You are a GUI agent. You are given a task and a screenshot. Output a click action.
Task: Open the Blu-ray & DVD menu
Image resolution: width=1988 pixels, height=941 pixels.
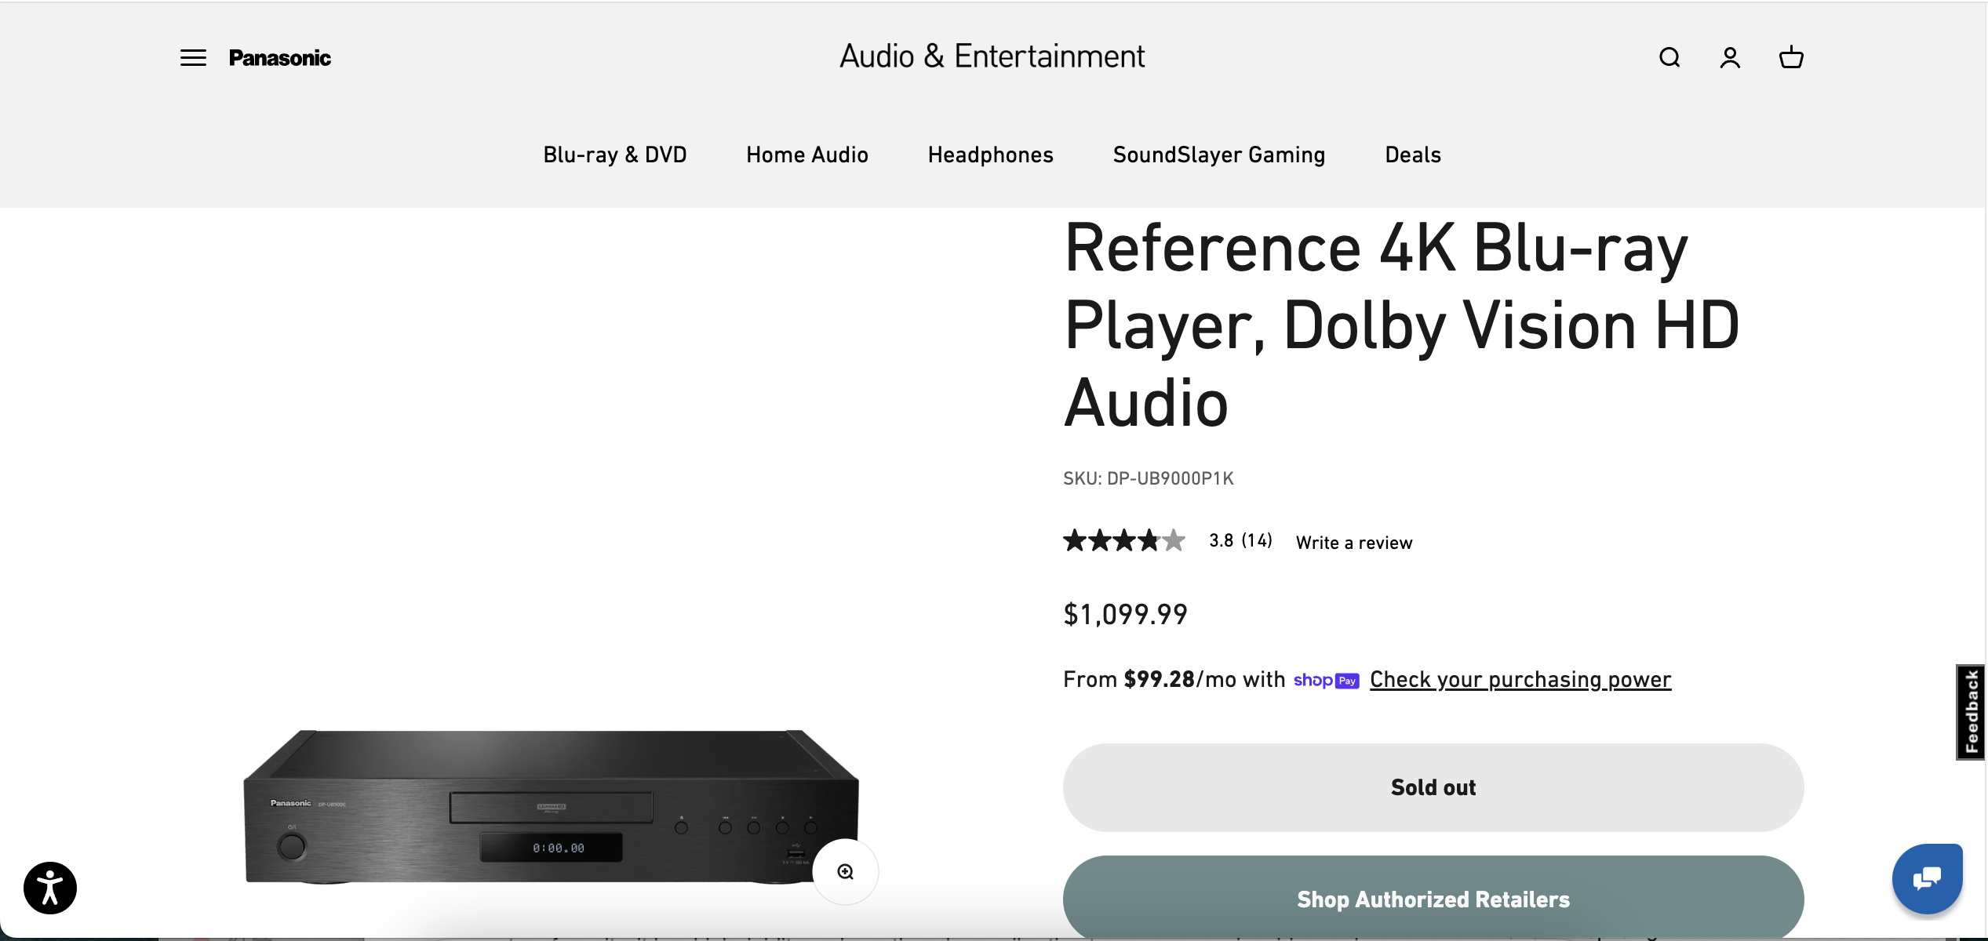615,154
